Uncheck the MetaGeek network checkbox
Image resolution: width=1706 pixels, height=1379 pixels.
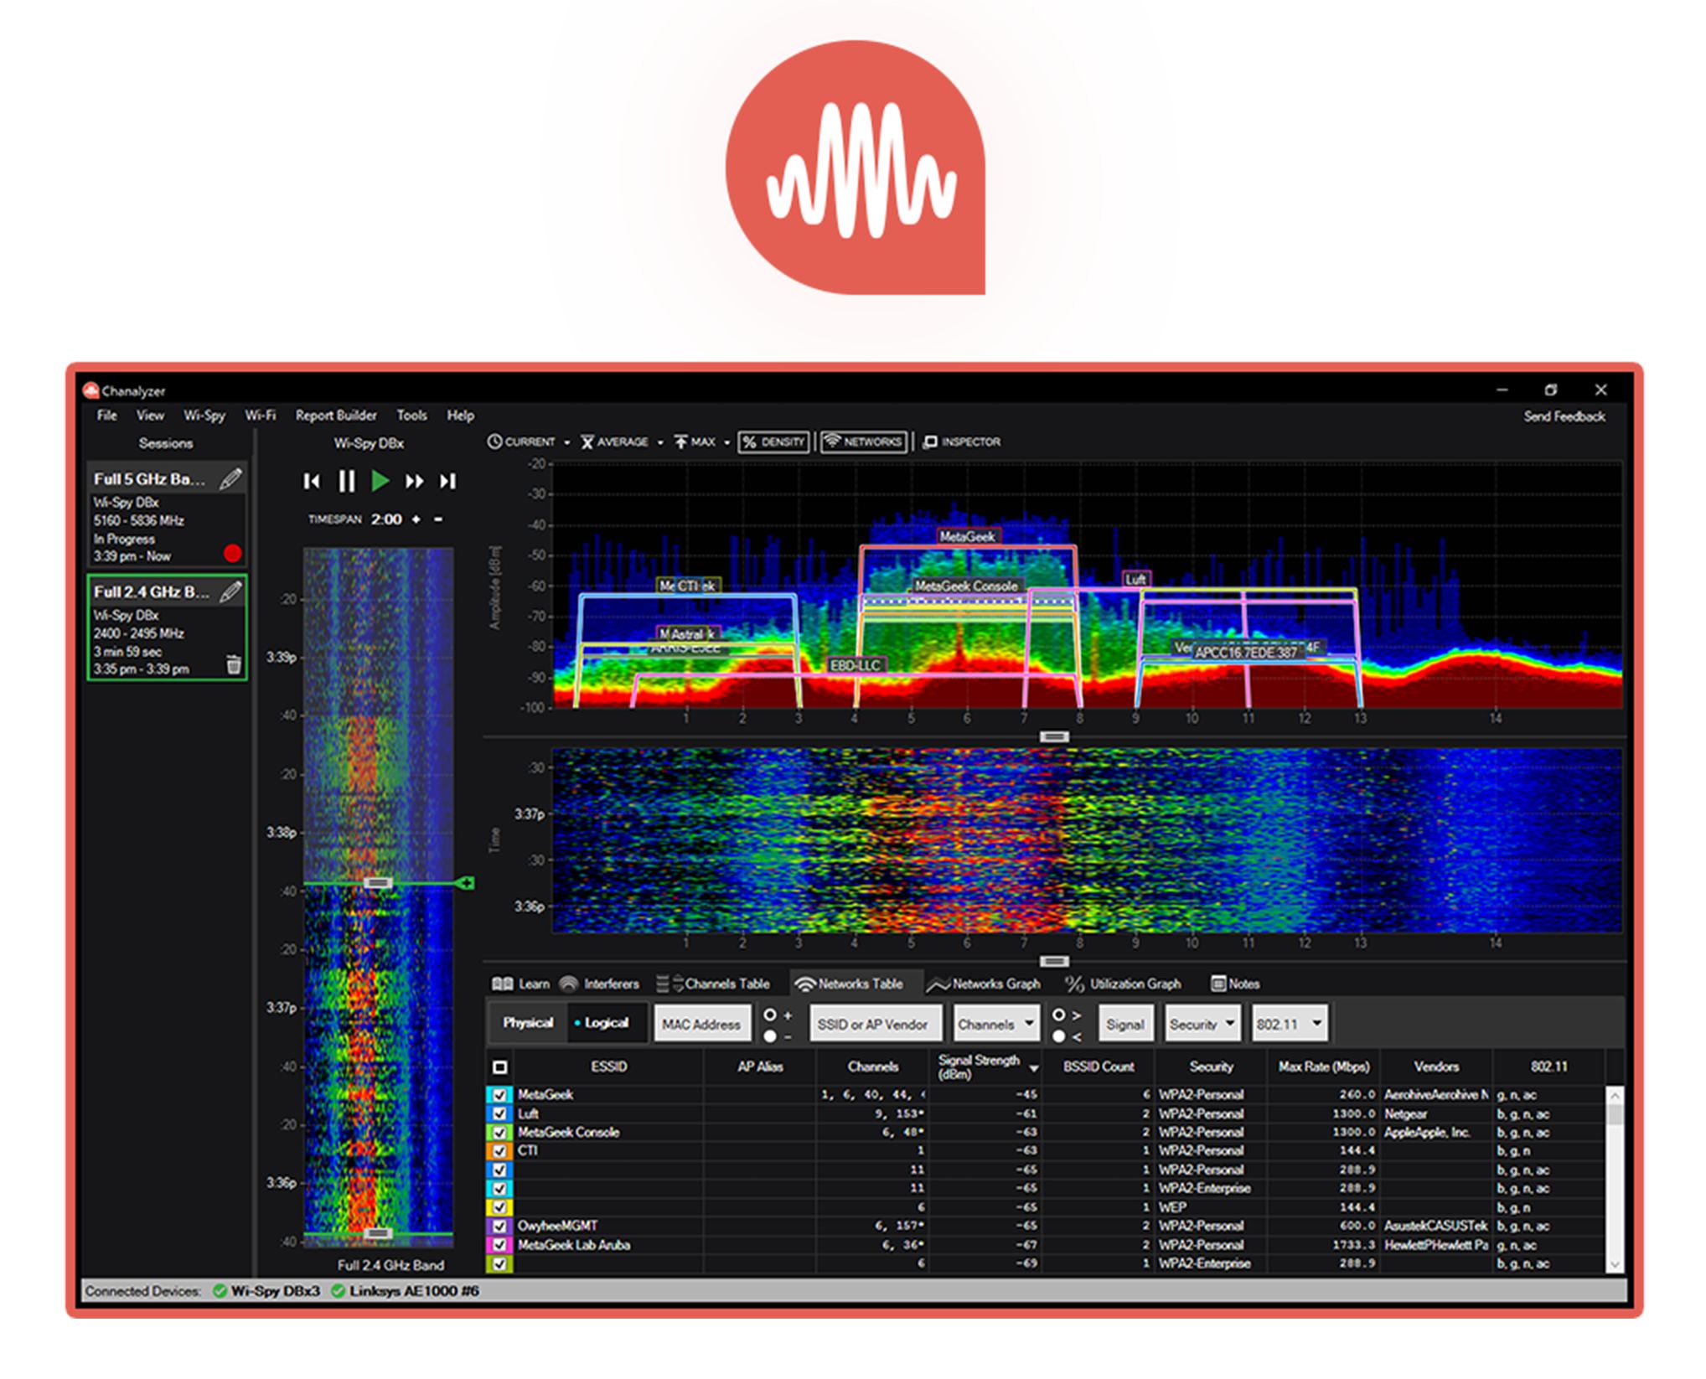[500, 1095]
